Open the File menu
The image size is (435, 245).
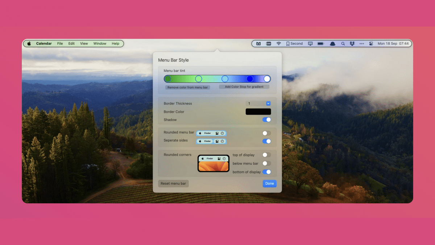60,44
